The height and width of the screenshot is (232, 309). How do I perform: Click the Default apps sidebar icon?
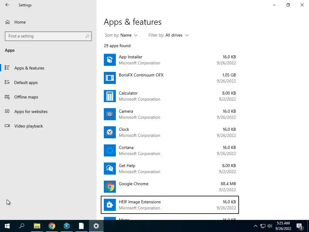point(7,82)
